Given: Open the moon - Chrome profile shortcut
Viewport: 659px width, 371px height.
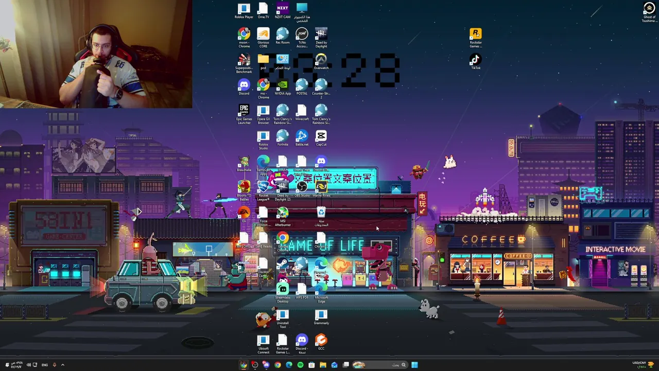Looking at the screenshot, I should [244, 38].
